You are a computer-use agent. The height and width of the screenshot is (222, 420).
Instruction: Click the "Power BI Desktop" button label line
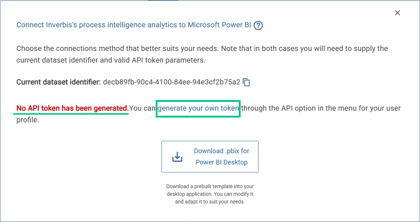coord(221,162)
